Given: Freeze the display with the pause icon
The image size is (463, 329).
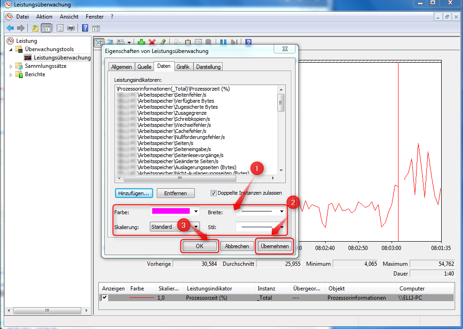Looking at the screenshot, I should coord(223,42).
